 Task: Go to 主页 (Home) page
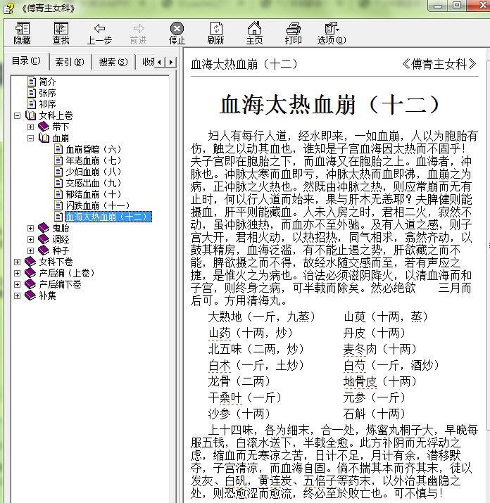pyautogui.click(x=254, y=32)
